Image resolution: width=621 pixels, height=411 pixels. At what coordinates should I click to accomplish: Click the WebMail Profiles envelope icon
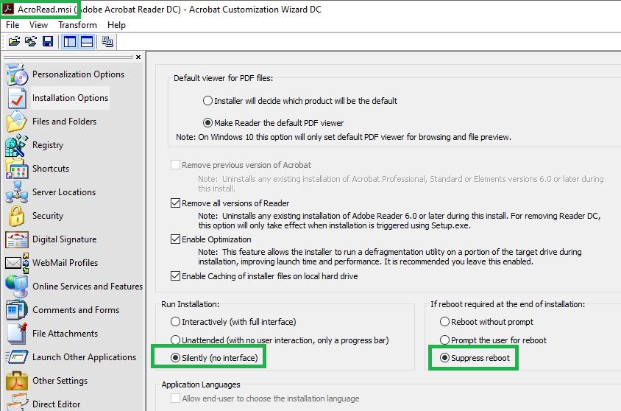point(17,263)
